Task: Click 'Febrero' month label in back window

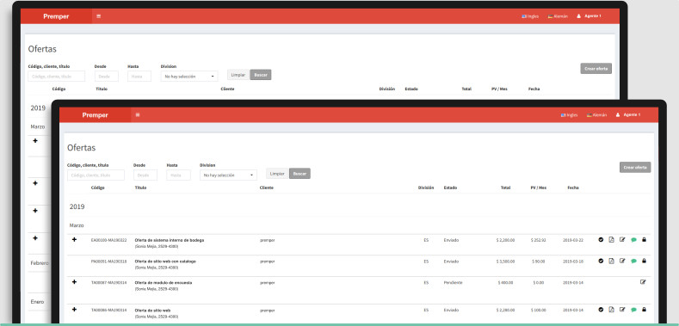Action: tap(40, 263)
